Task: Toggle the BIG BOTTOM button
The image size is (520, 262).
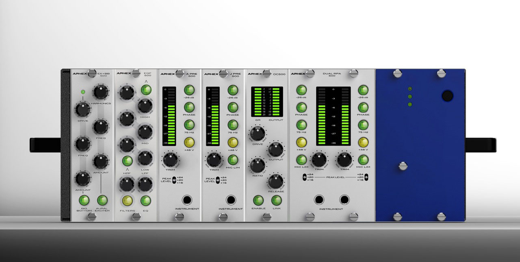Action: 84,200
